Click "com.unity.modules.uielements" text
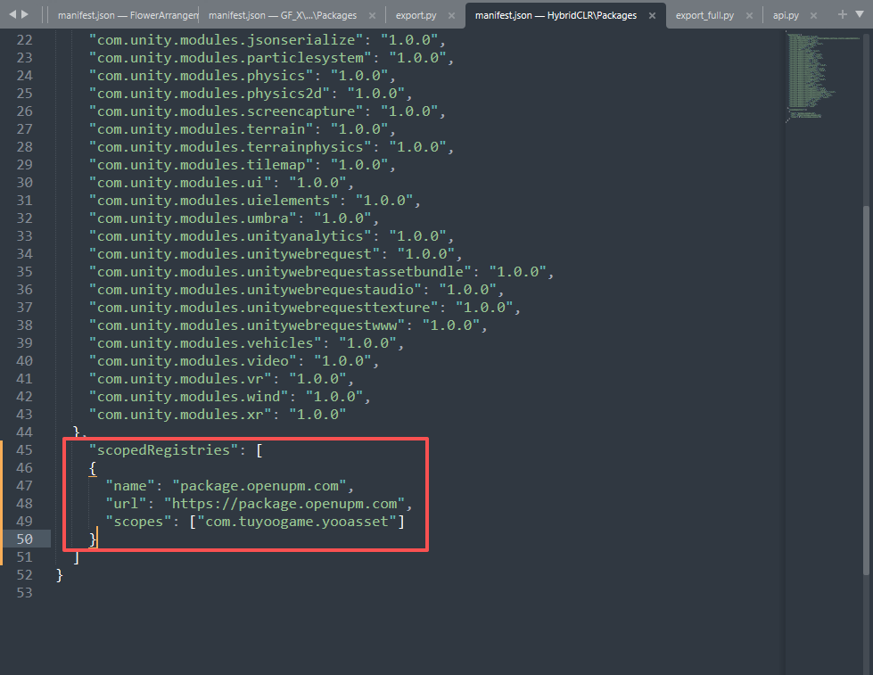 [x=214, y=201]
